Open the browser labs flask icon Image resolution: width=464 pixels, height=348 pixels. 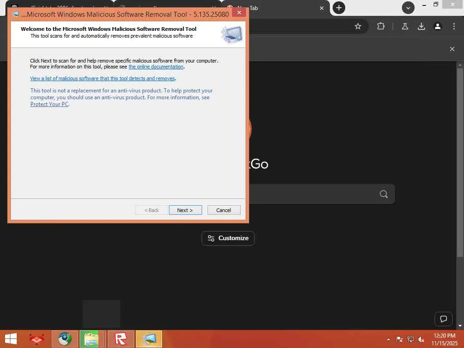tap(405, 26)
